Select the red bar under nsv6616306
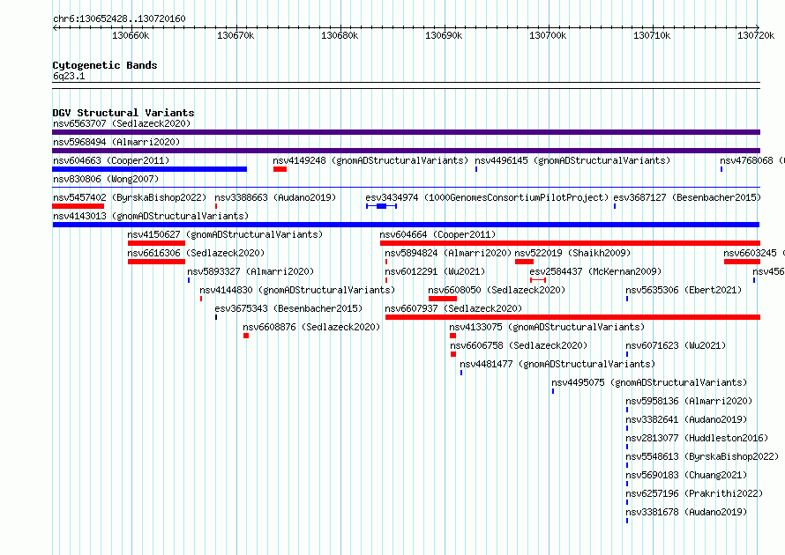Viewport: 785px width, 555px height. pyautogui.click(x=156, y=262)
